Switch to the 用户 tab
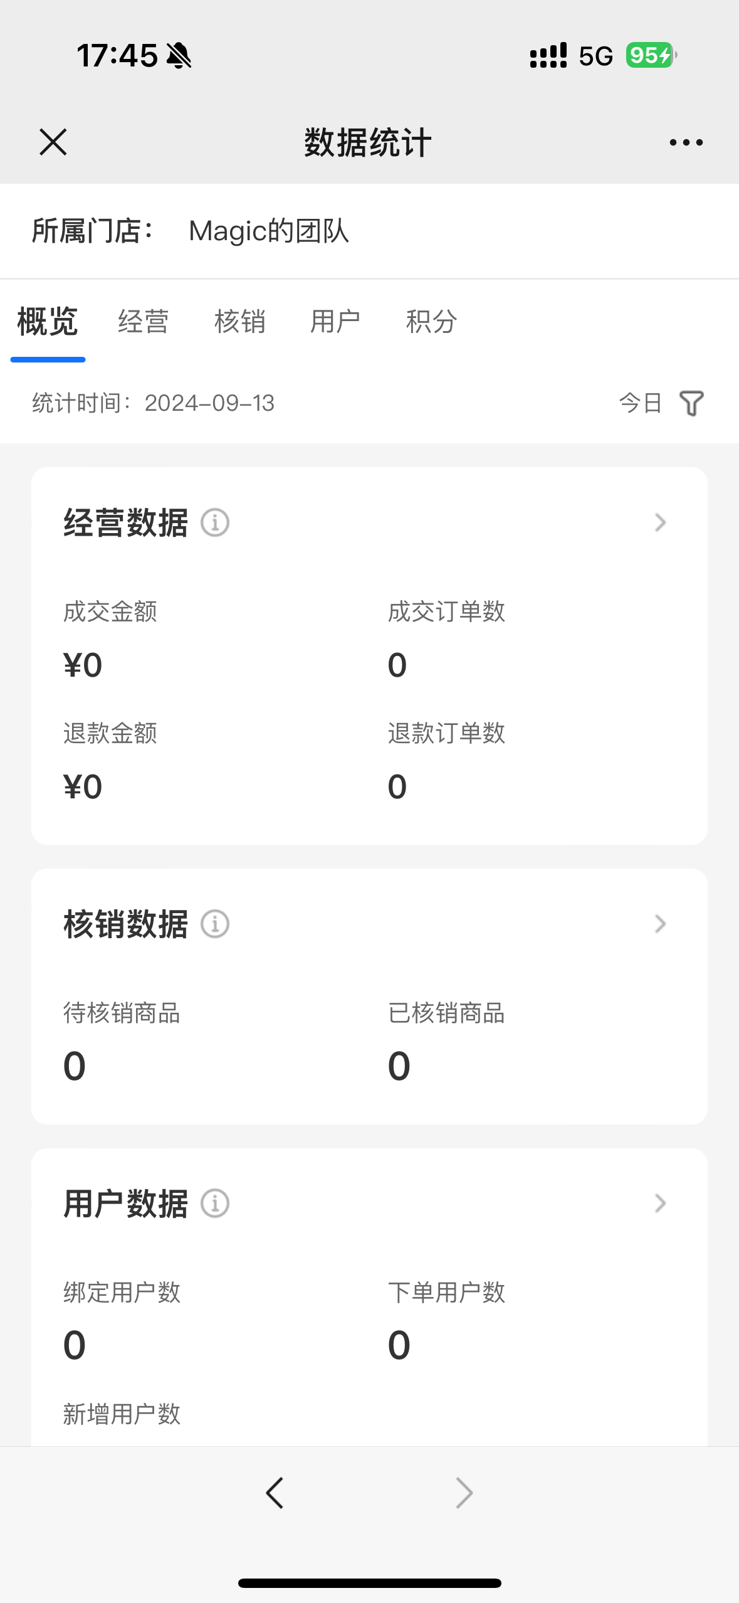Image resolution: width=739 pixels, height=1603 pixels. pos(335,322)
